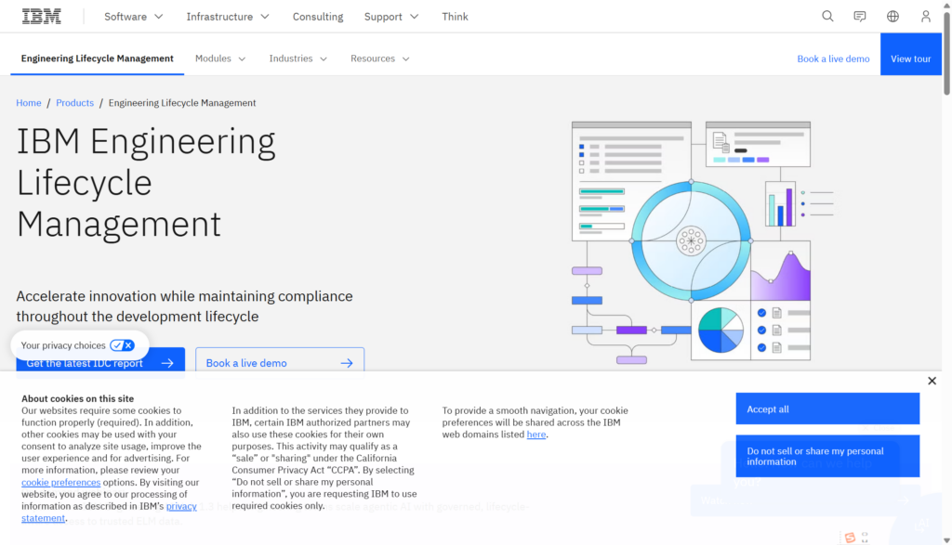This screenshot has width=952, height=545.
Task: Open the Consulting menu item
Action: pyautogui.click(x=318, y=17)
